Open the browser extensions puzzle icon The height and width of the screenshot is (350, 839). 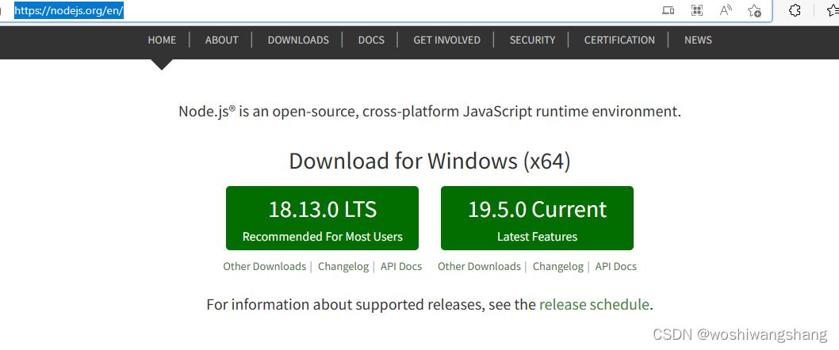click(795, 10)
